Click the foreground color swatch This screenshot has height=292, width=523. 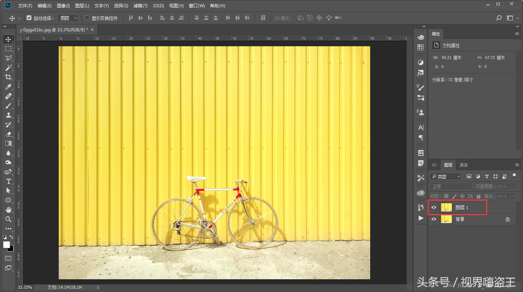(x=7, y=245)
